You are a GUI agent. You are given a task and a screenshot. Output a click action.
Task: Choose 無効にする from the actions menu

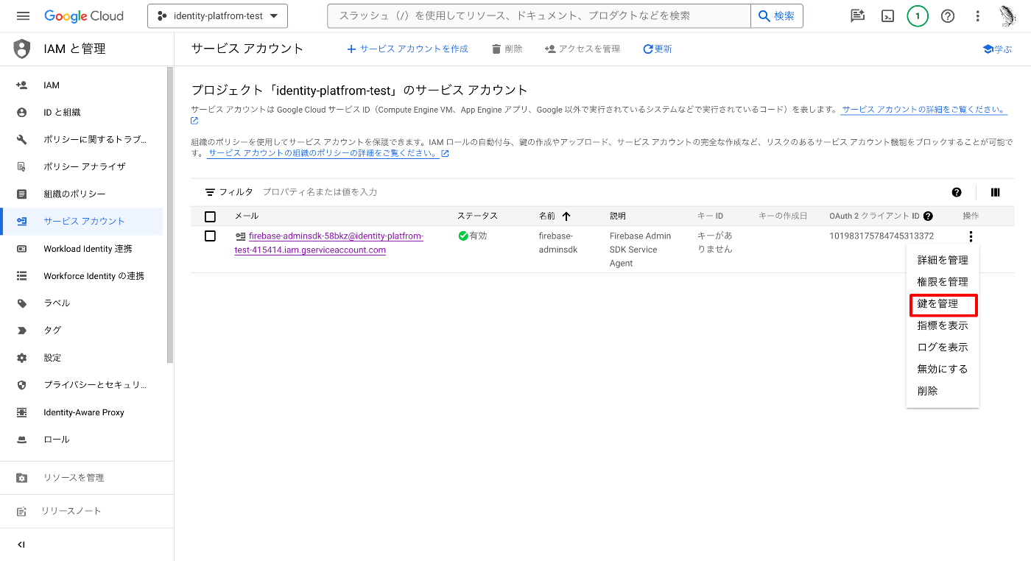943,370
